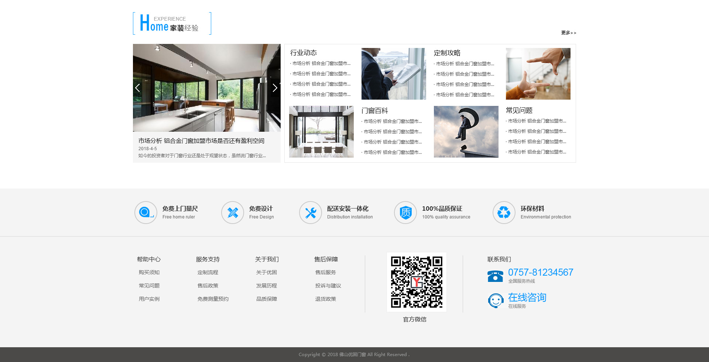
Task: Go to previous slide with left arrow
Action: point(137,88)
